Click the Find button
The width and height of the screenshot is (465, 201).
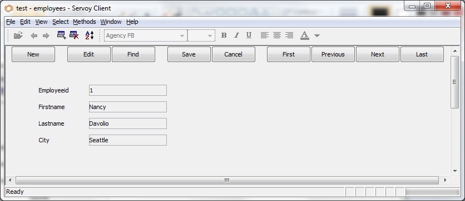[133, 54]
